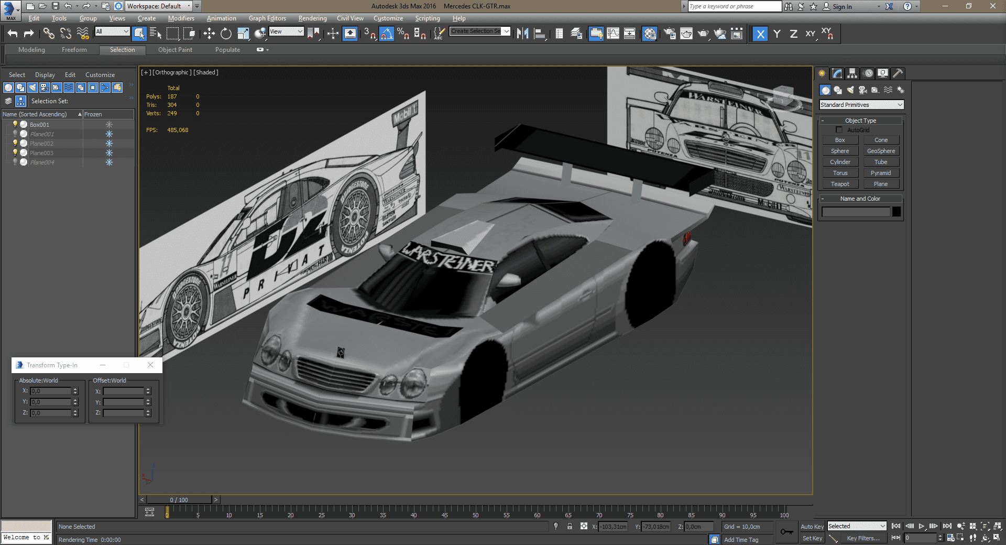Toggle the Window/Crossing selection mode
Image resolution: width=1006 pixels, height=545 pixels.
click(189, 34)
